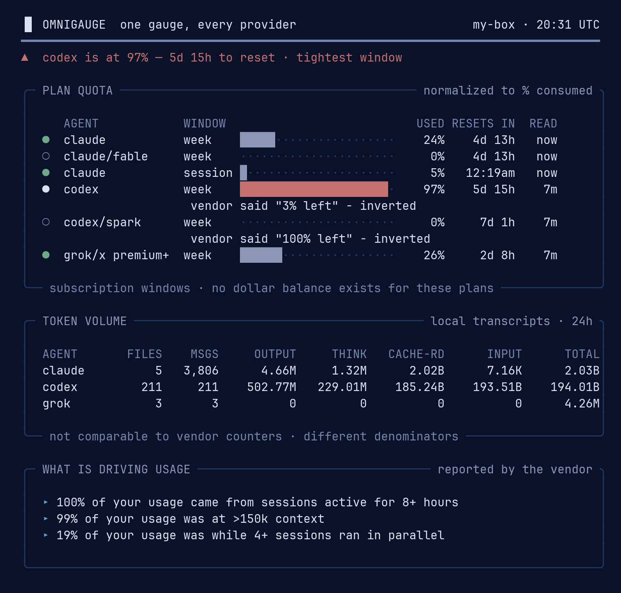Click '19% of your usage' parallel line
This screenshot has width=621, height=593.
pyautogui.click(x=251, y=535)
